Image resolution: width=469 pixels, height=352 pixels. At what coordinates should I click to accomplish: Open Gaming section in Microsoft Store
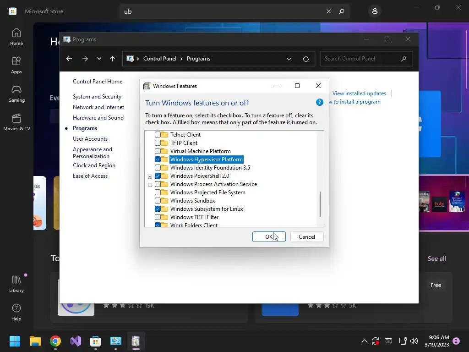pos(16,93)
